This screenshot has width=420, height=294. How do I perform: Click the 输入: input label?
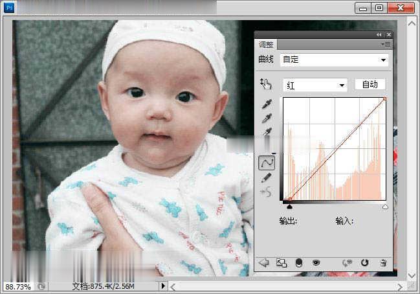tap(344, 221)
